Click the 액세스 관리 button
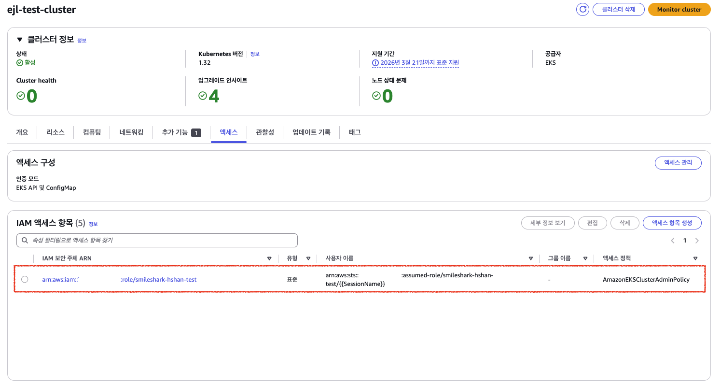 tap(678, 163)
